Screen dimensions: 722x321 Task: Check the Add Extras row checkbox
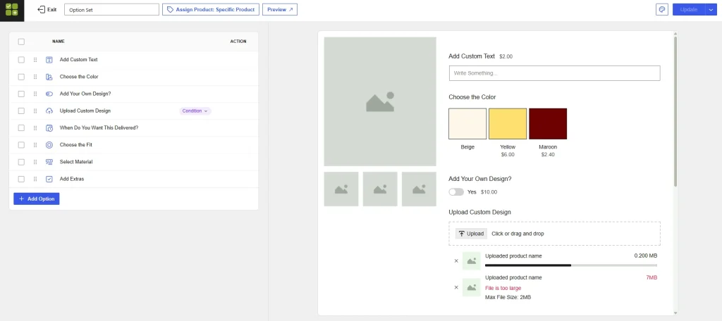[x=21, y=179]
